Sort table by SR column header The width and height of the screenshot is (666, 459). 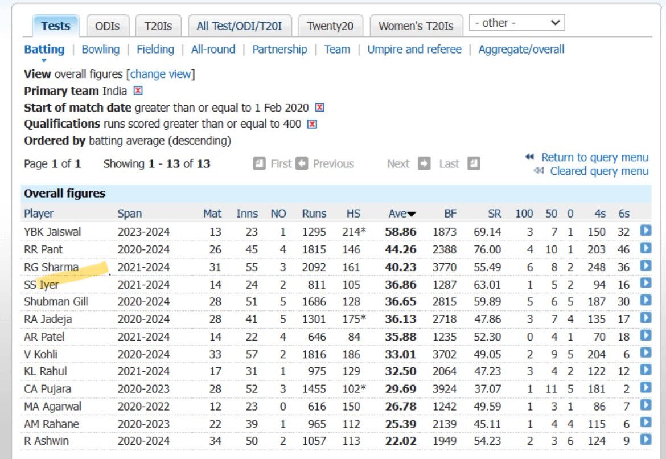tap(495, 214)
